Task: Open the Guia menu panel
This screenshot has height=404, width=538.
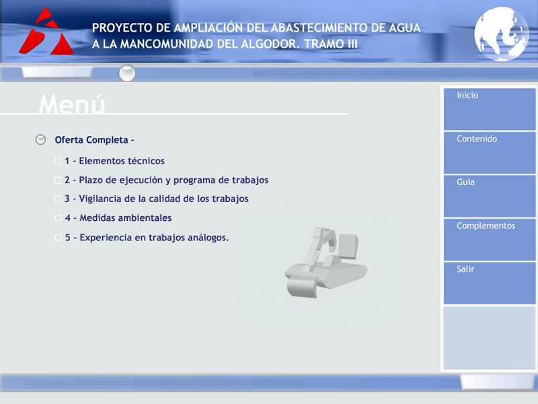Action: tap(490, 196)
